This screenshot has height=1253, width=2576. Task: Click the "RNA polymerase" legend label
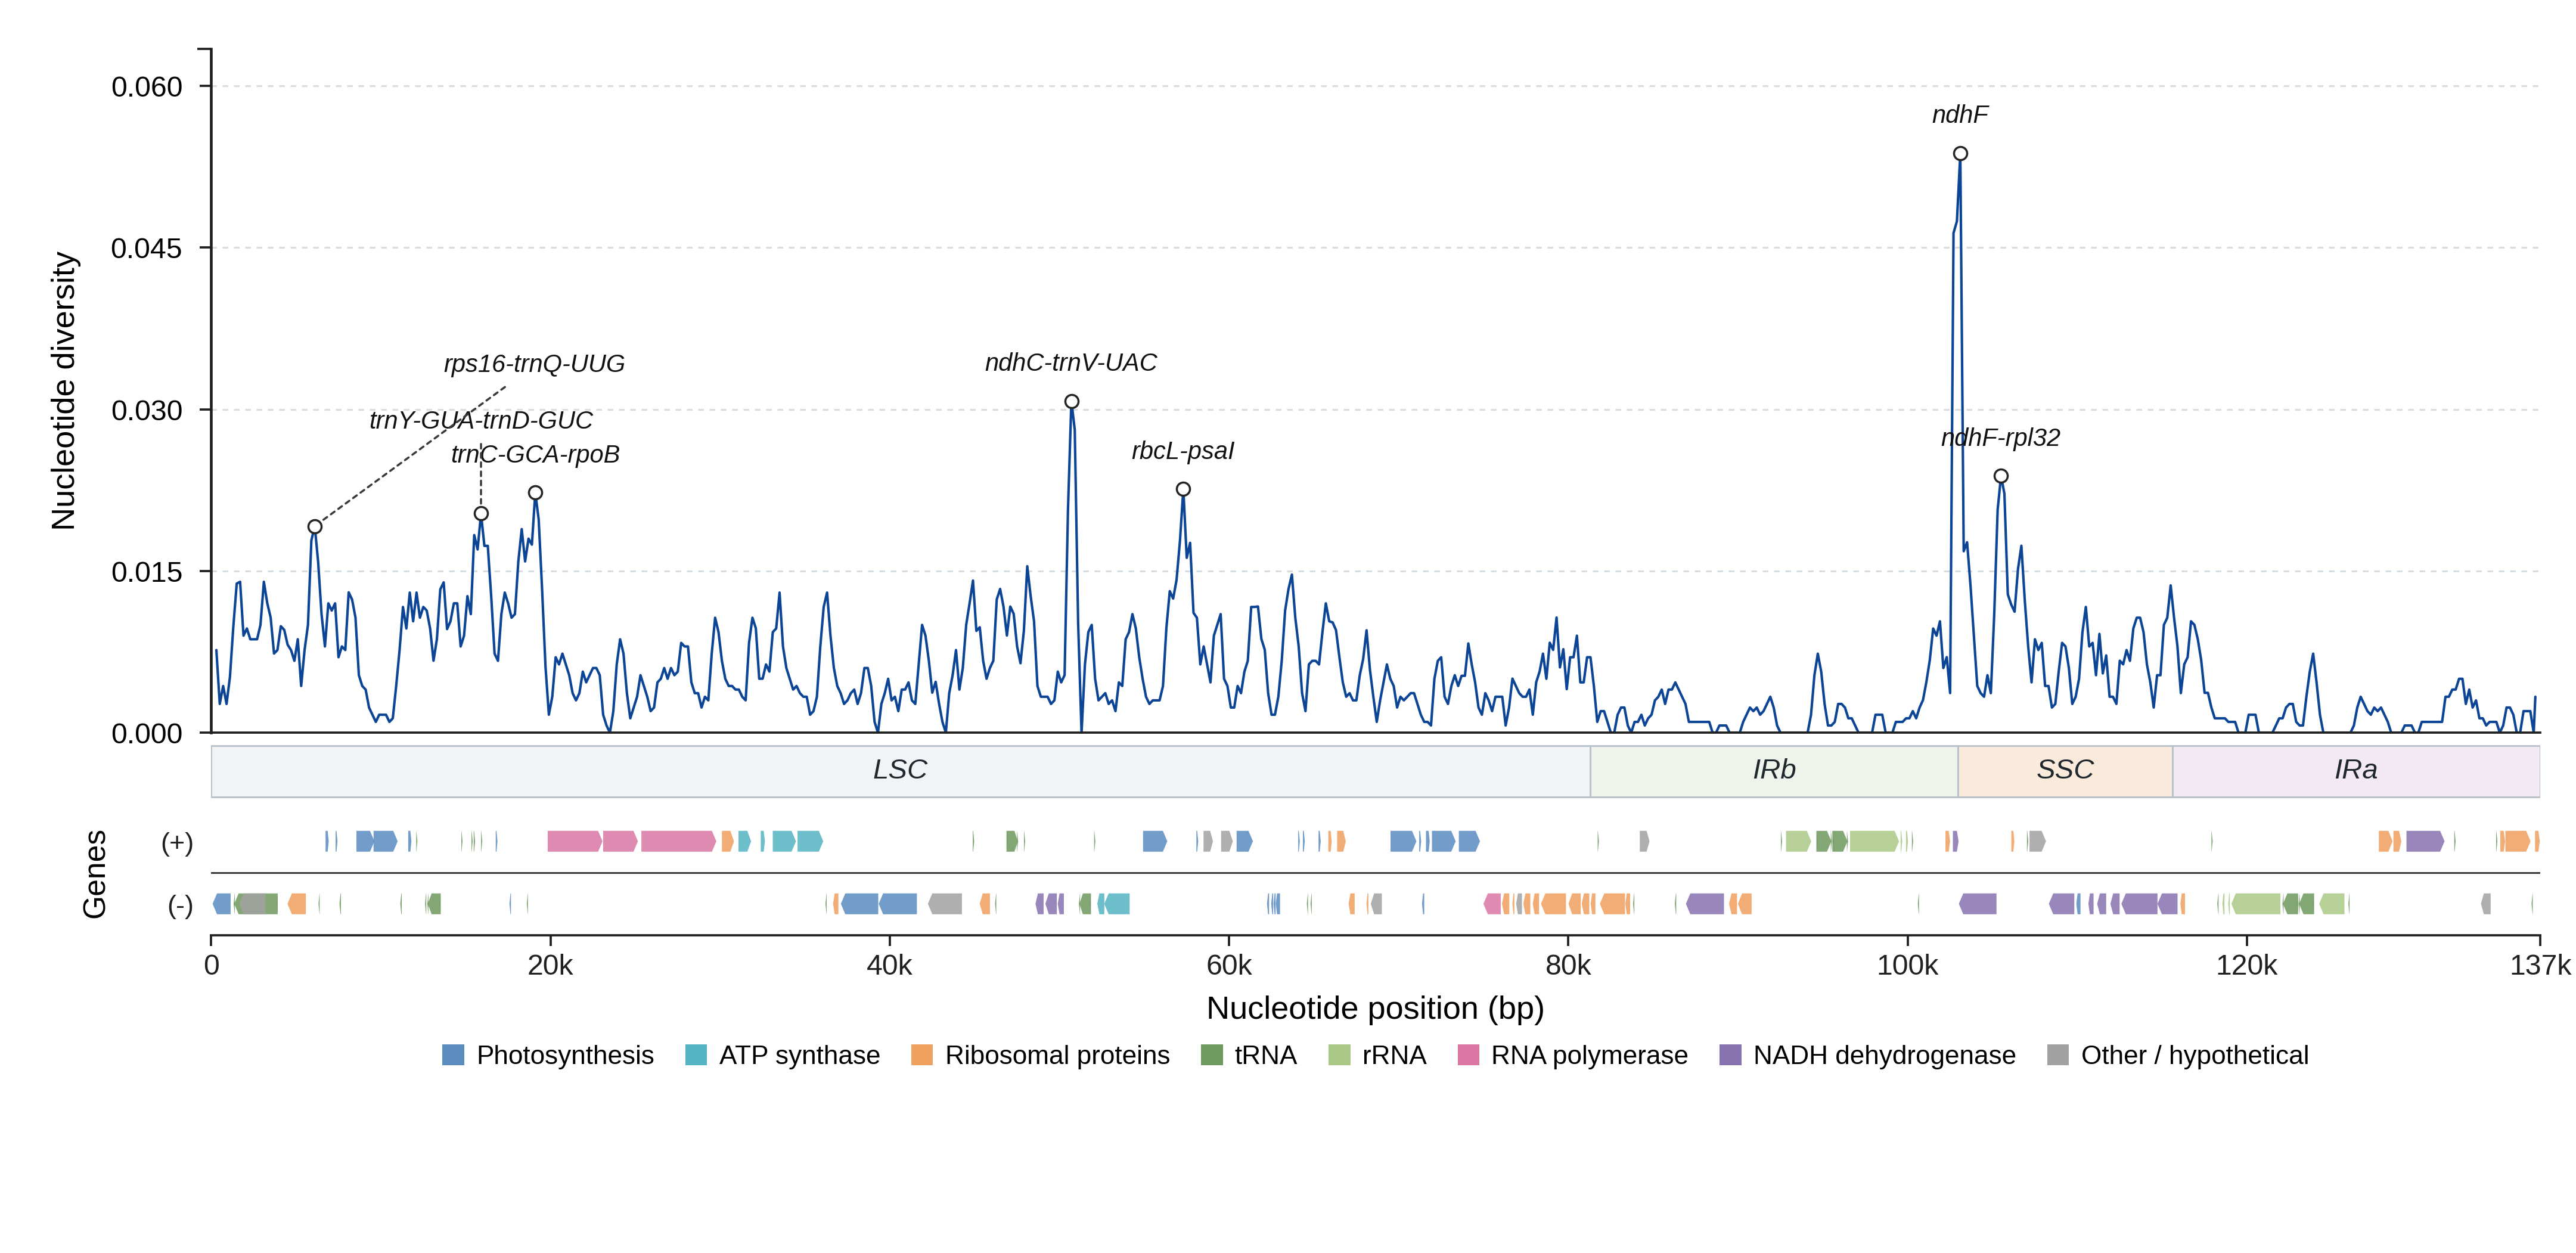1589,1055
